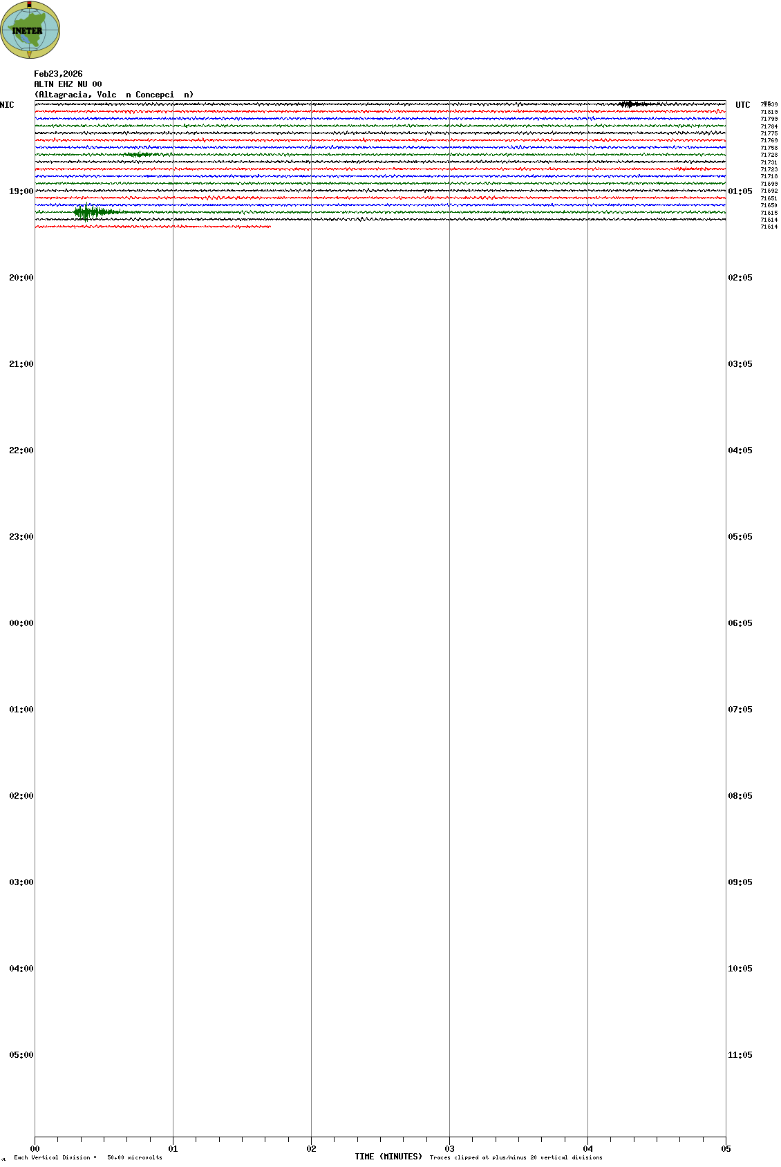Click the 06:05 UTC time label
This screenshot has width=781, height=1167.
[x=740, y=623]
